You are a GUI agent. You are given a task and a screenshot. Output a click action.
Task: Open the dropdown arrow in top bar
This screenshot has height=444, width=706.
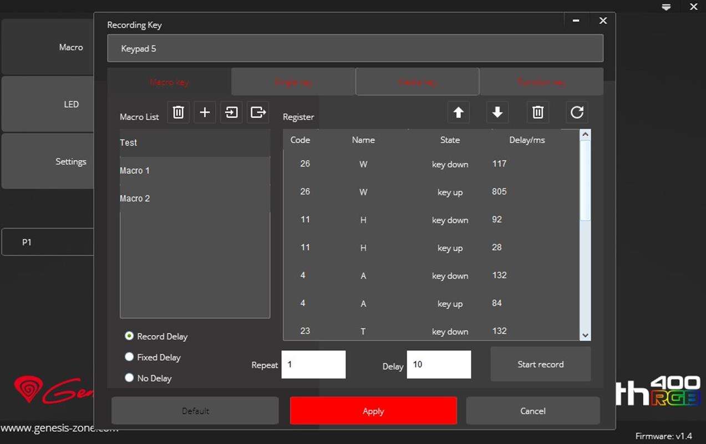667,7
